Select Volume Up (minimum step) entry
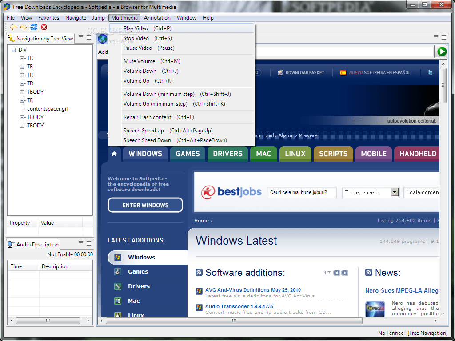 (x=182, y=104)
